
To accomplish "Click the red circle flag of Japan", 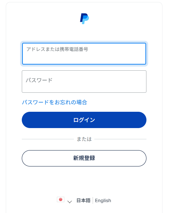I will 61,199.
